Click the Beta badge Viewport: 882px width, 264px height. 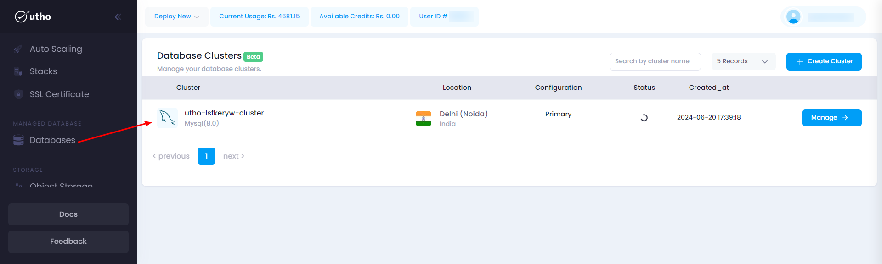(x=253, y=57)
